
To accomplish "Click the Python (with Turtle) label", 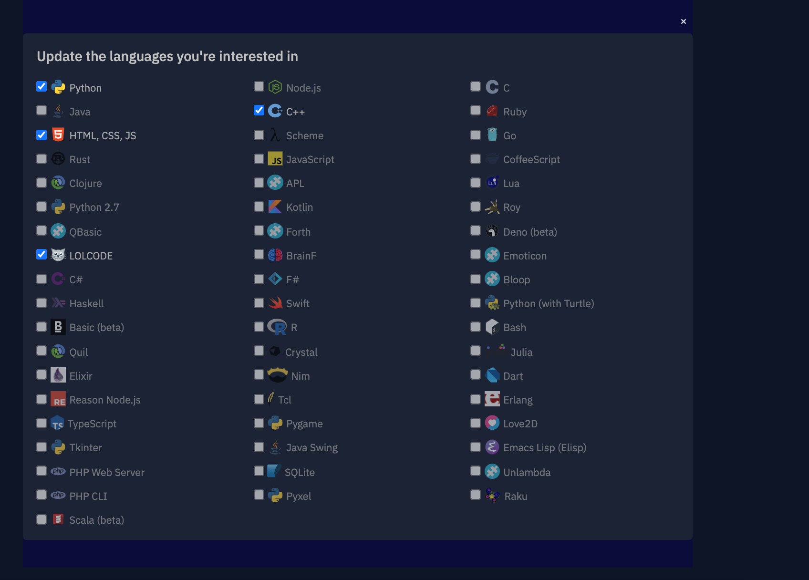I will (x=549, y=303).
